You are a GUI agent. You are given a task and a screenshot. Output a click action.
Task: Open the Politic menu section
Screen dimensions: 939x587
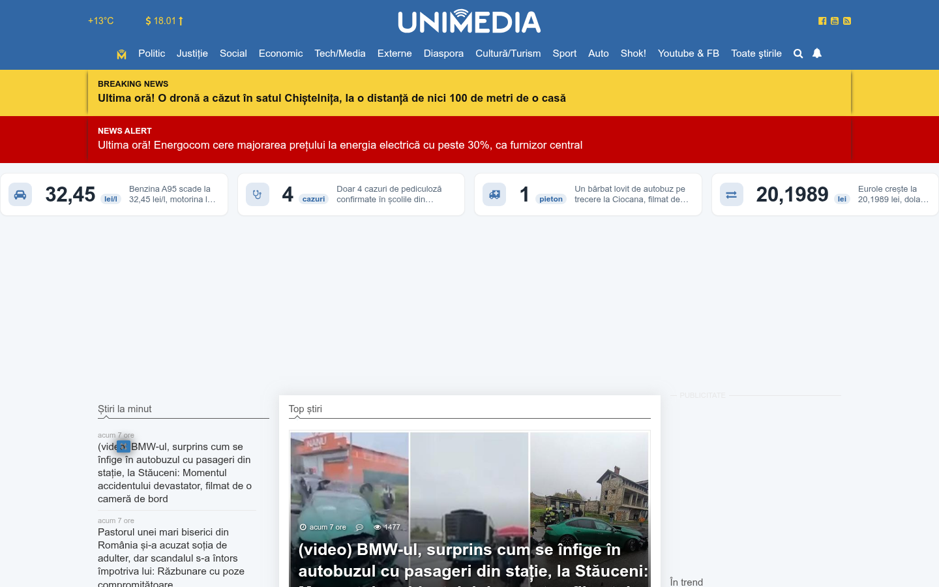pos(151,53)
